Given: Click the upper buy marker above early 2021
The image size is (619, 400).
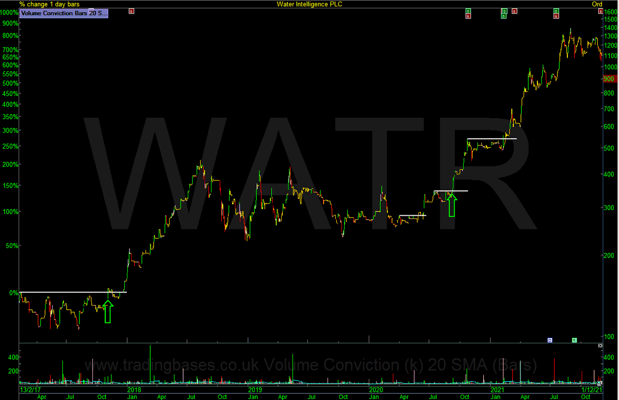Looking at the screenshot, I should (x=505, y=11).
